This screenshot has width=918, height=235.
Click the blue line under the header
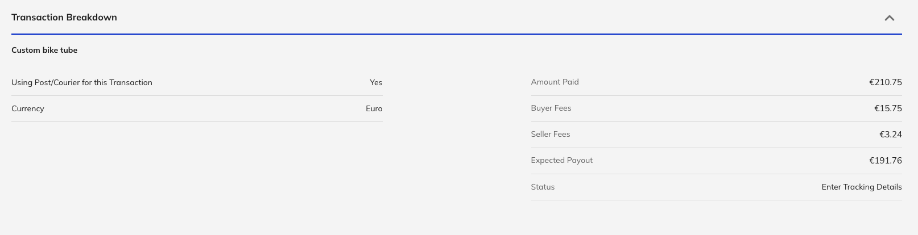point(456,34)
